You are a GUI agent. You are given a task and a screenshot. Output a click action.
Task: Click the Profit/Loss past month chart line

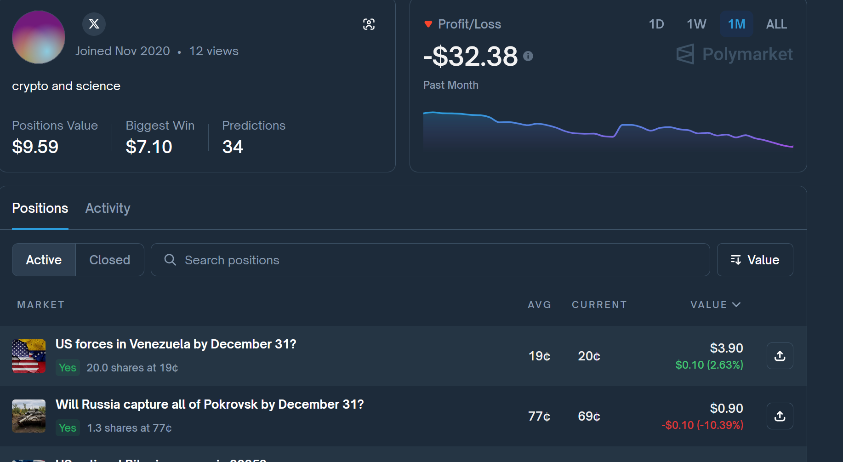(x=608, y=129)
